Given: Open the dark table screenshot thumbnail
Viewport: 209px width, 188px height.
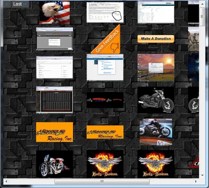Looking at the screenshot, I should [x=55, y=100].
